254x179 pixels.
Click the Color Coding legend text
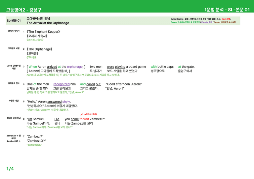[x=203, y=20]
